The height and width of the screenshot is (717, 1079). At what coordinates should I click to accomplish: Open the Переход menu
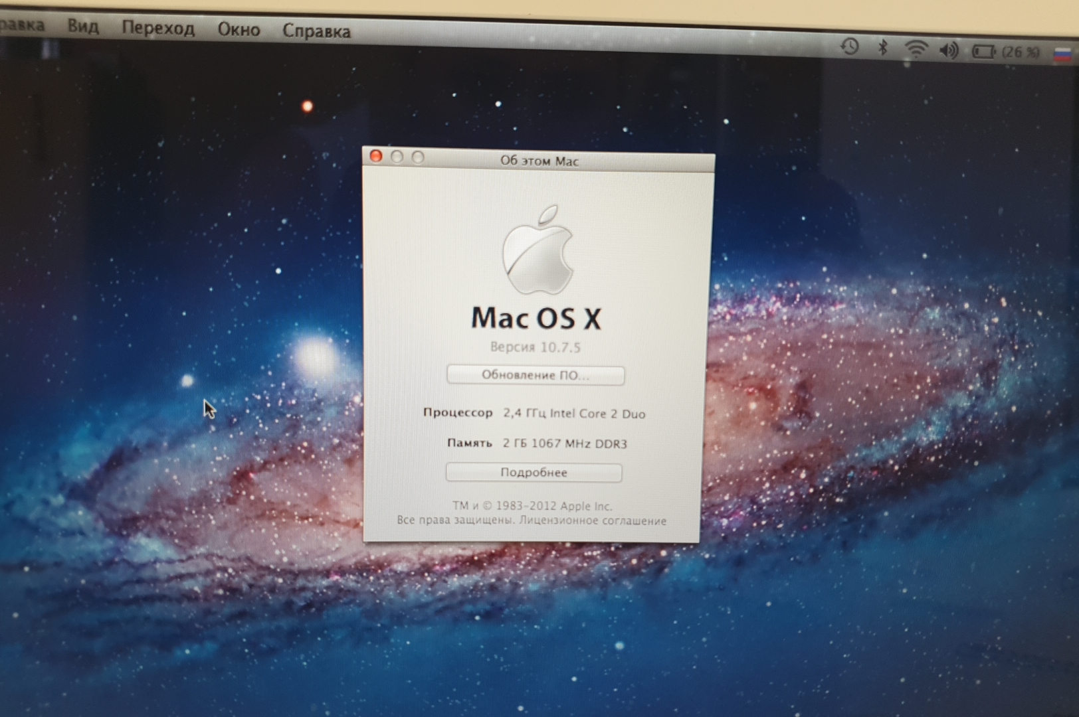click(158, 28)
